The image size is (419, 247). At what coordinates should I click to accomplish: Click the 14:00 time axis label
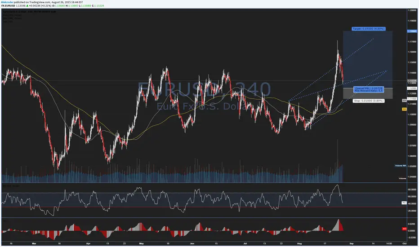point(389,243)
